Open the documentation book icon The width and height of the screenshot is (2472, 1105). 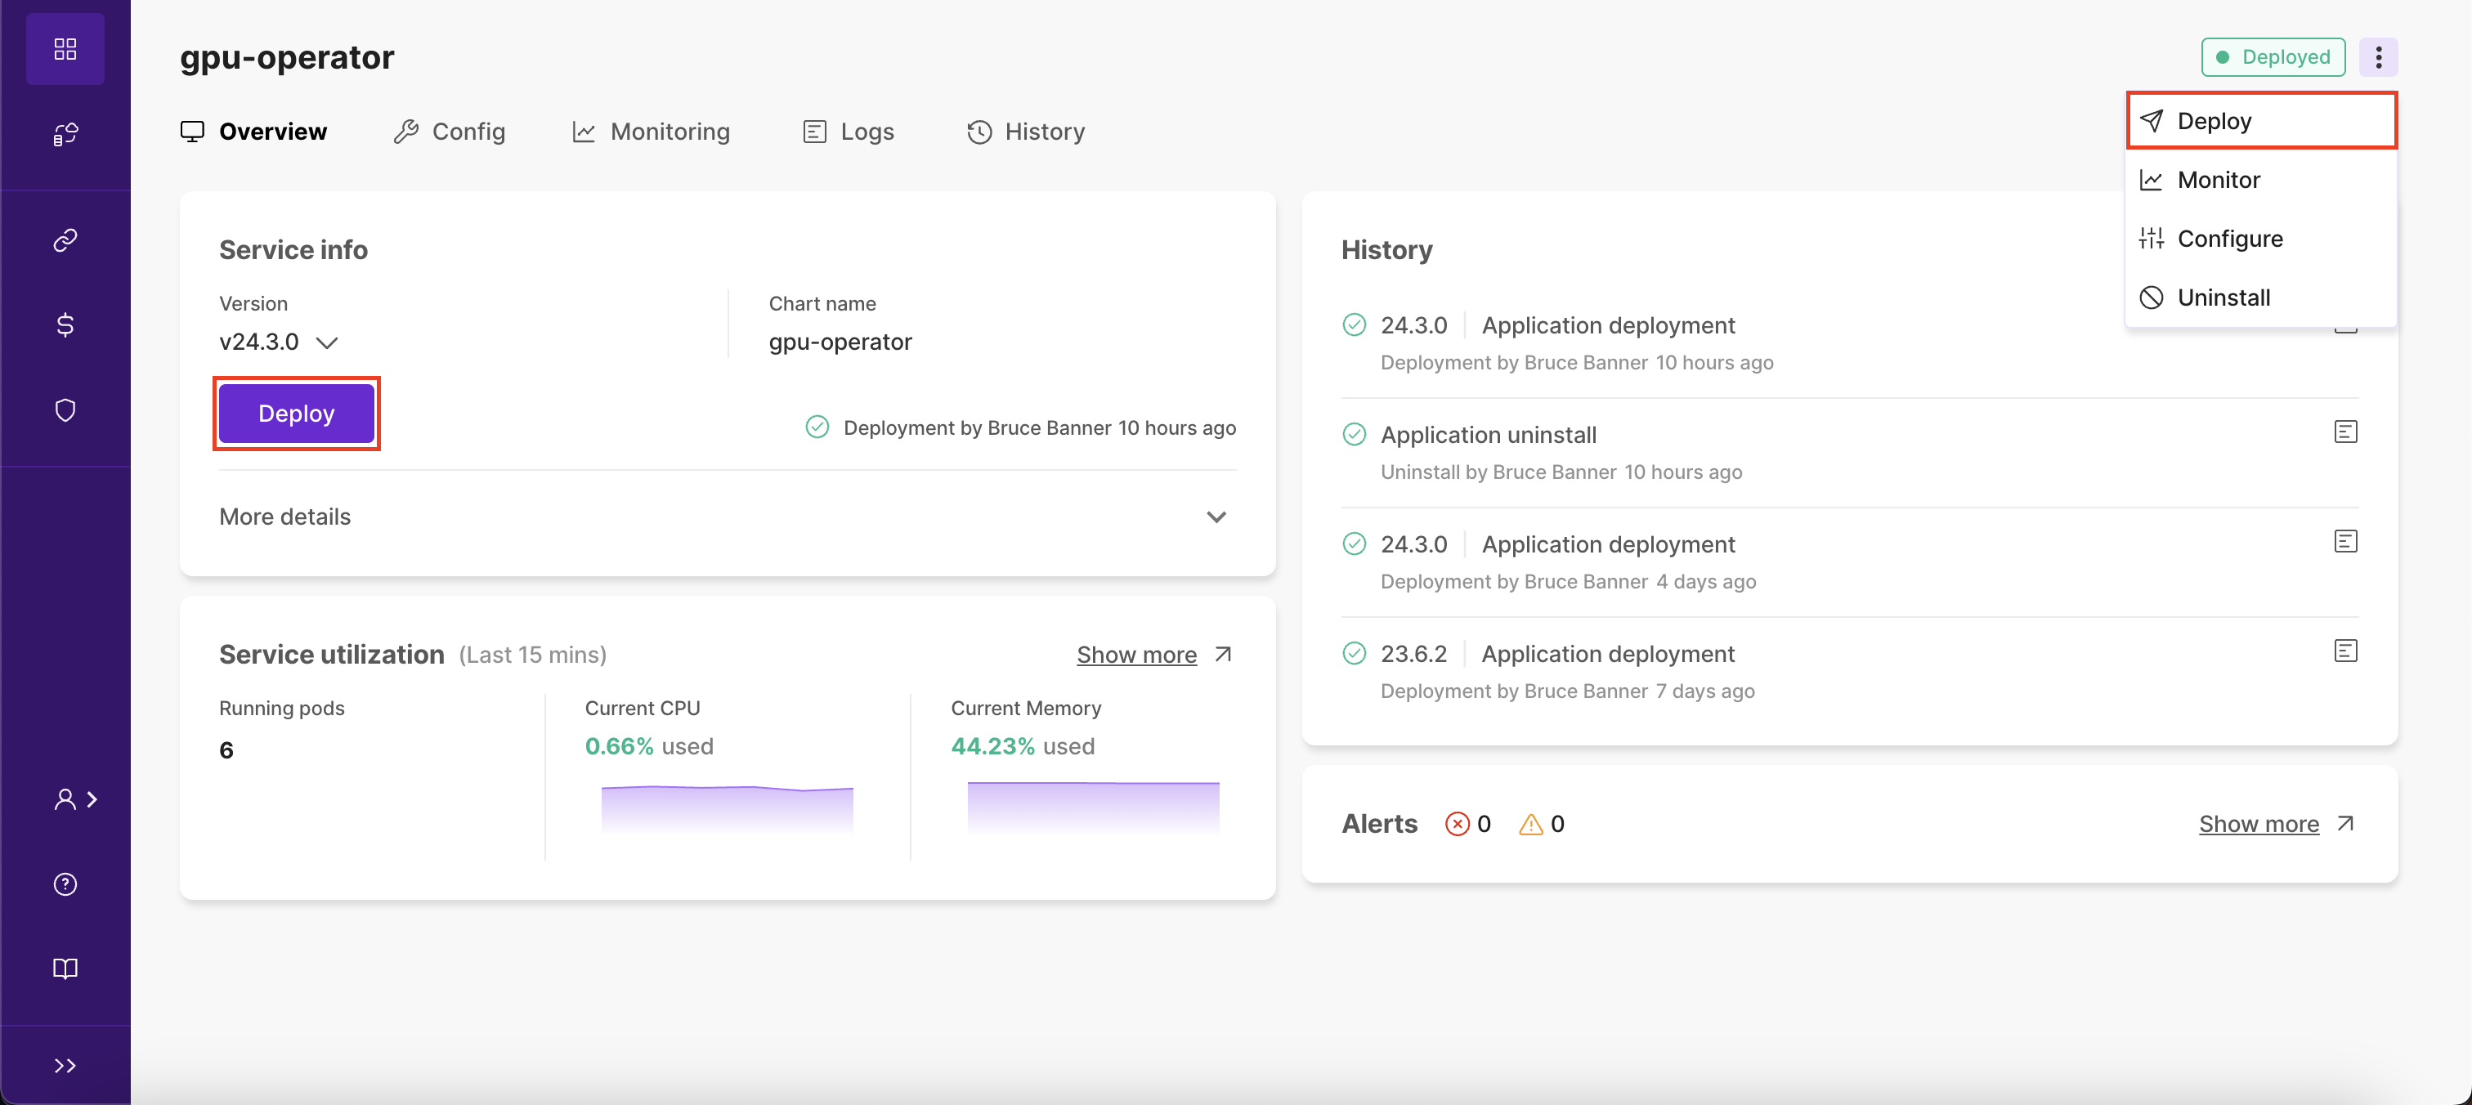coord(65,969)
